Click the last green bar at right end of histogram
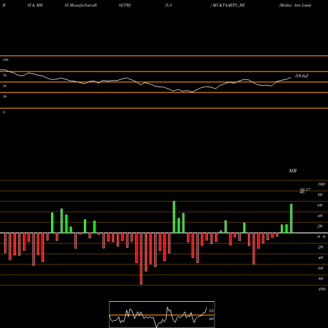328x328 pixels. 291,218
